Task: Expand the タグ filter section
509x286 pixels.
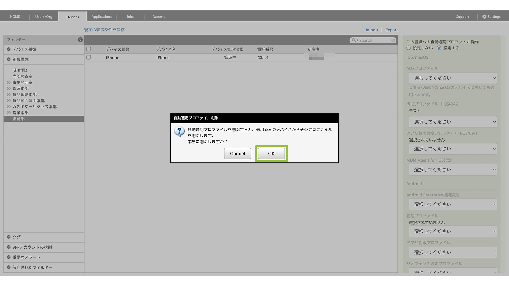Action: 9,237
